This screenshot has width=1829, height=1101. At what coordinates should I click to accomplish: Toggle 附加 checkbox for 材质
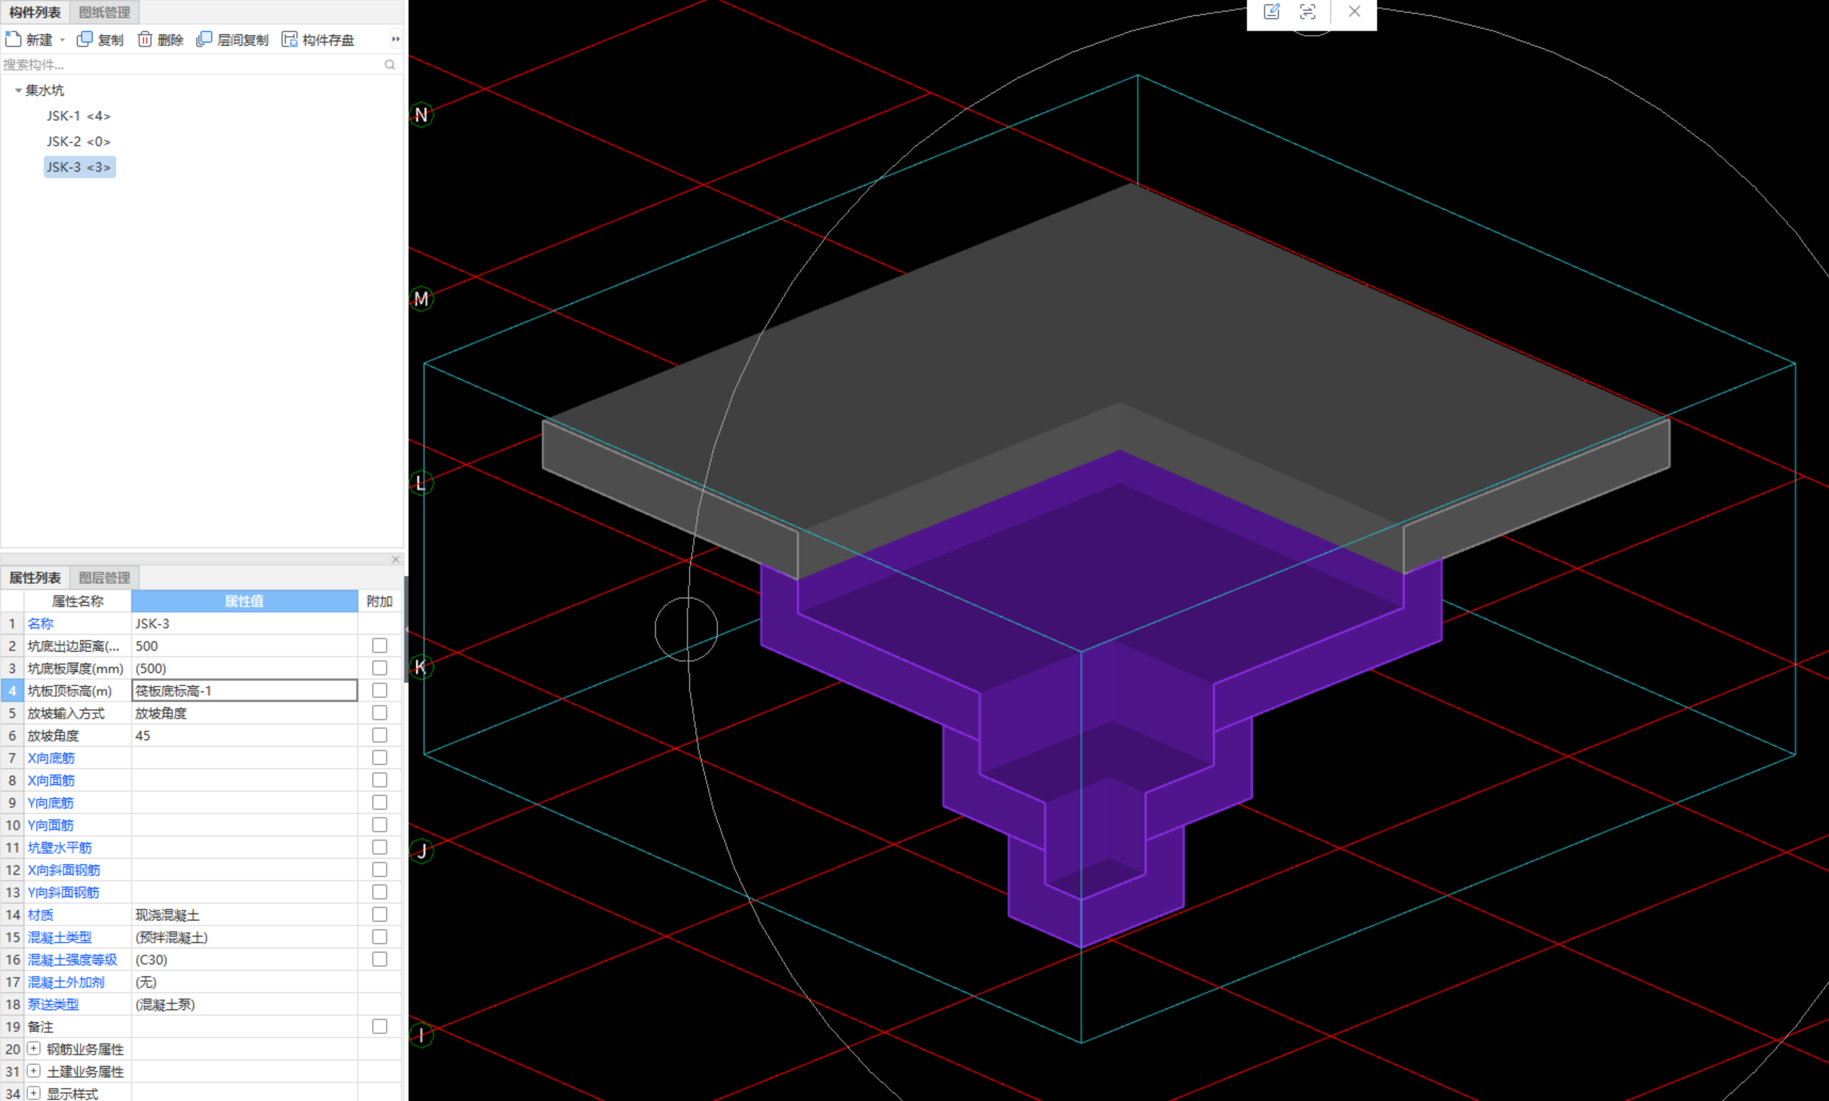click(380, 914)
